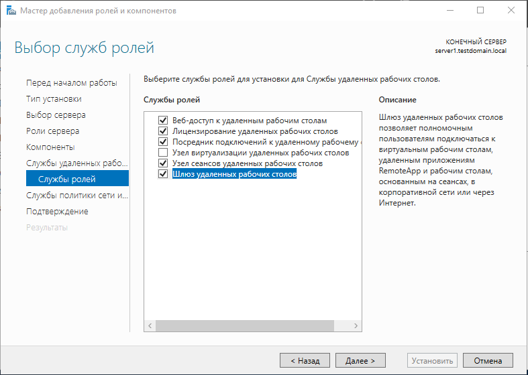Enable Узел виртуализации удаленных рабочих столов
The image size is (528, 375).
point(162,153)
